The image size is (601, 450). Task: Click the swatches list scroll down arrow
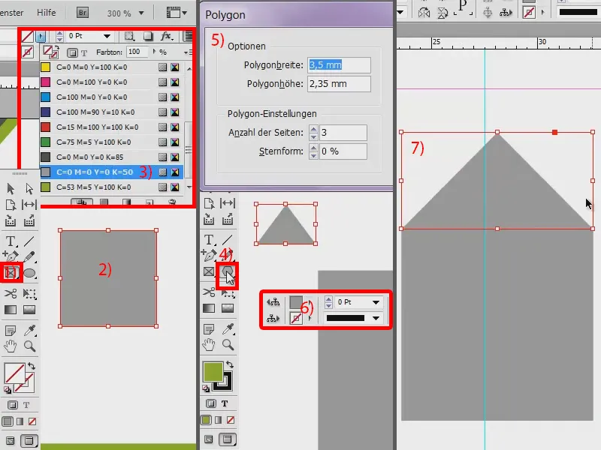click(189, 187)
